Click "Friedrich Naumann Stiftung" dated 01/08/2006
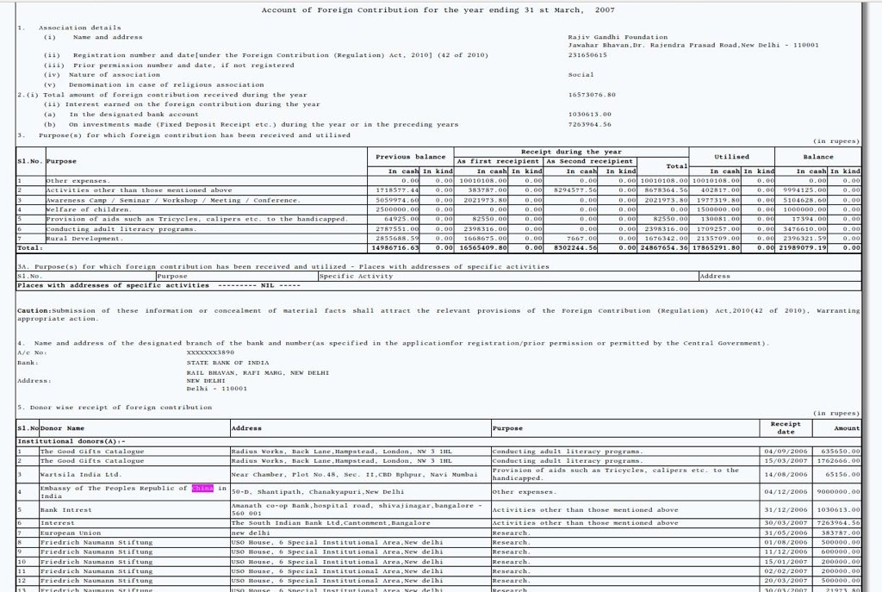This screenshot has width=882, height=592. click(x=96, y=543)
